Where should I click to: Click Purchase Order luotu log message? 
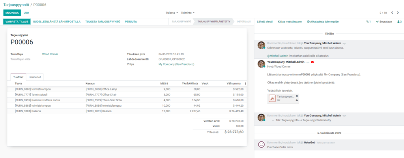(280, 147)
